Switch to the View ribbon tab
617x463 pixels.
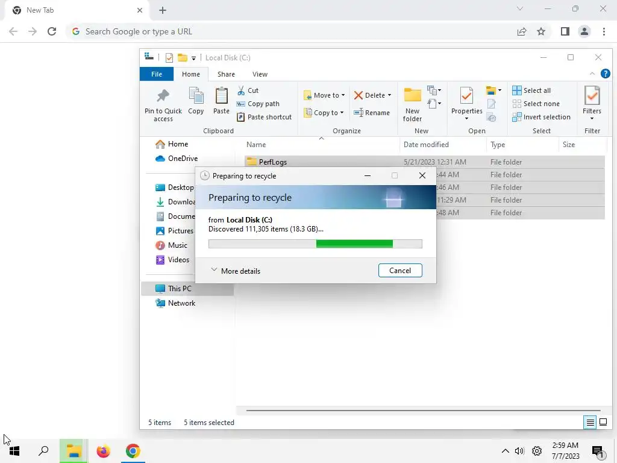(260, 74)
